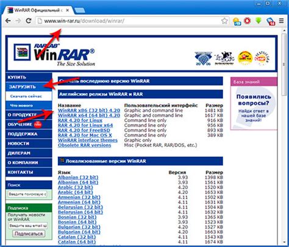Open the КУПИТЬ menu item

point(29,77)
